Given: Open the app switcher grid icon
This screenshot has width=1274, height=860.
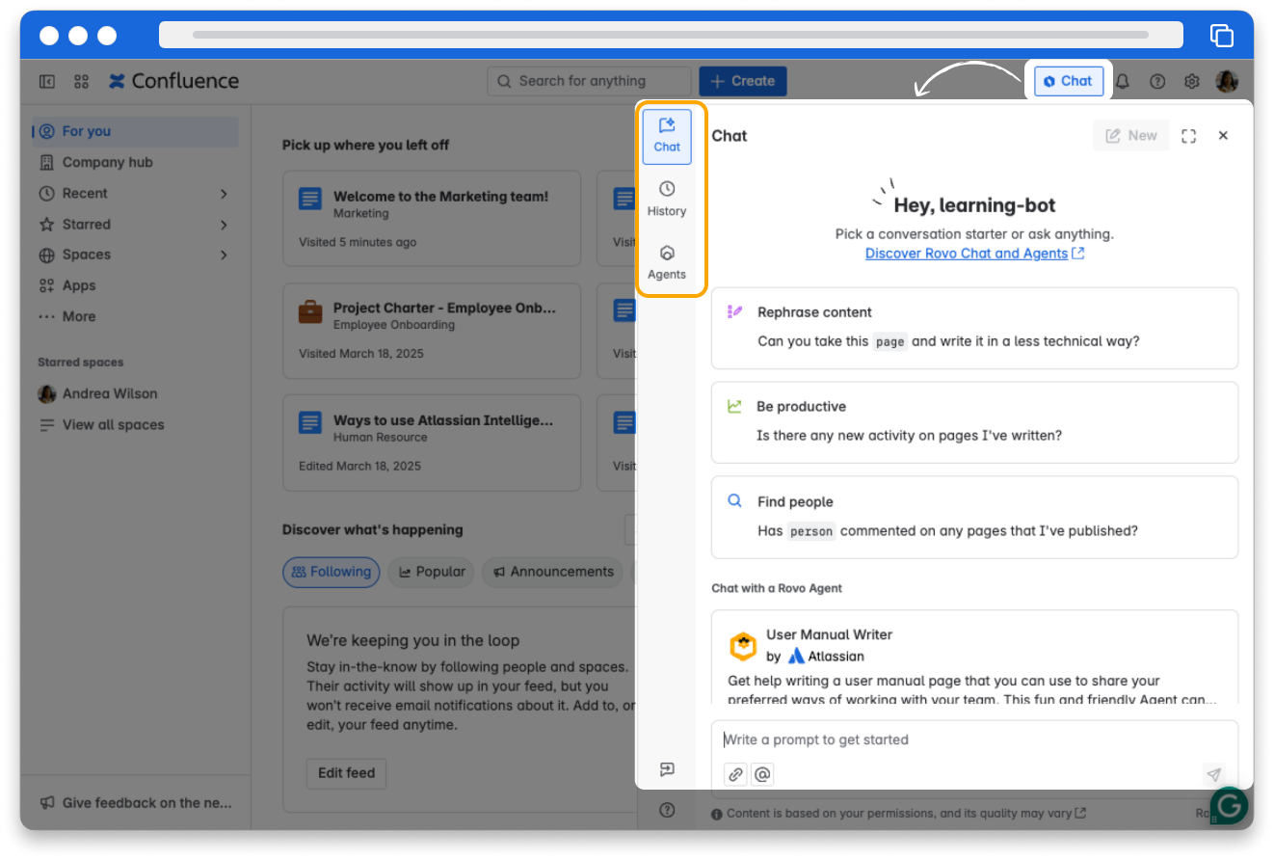Looking at the screenshot, I should point(81,81).
